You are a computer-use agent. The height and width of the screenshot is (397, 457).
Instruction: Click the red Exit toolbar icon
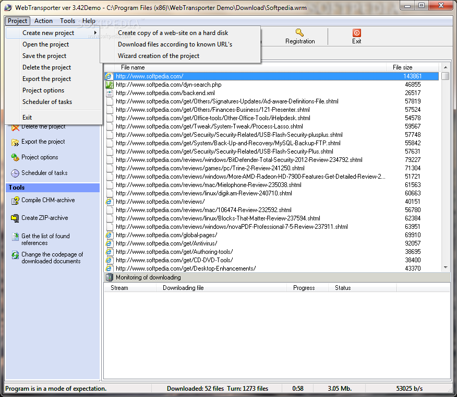click(x=356, y=33)
